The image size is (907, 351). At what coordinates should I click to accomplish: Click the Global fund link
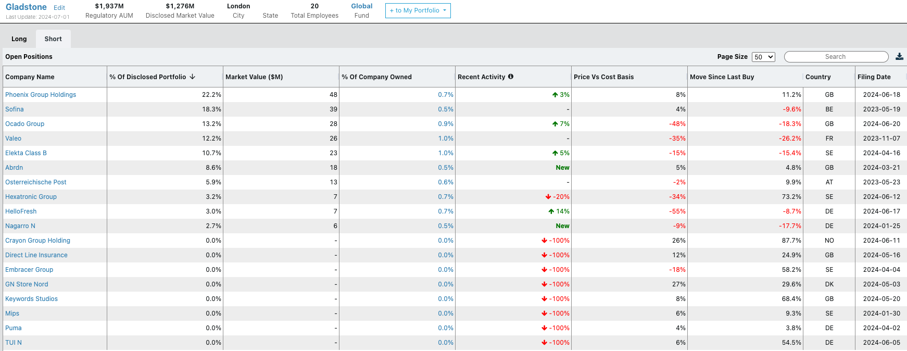point(362,6)
